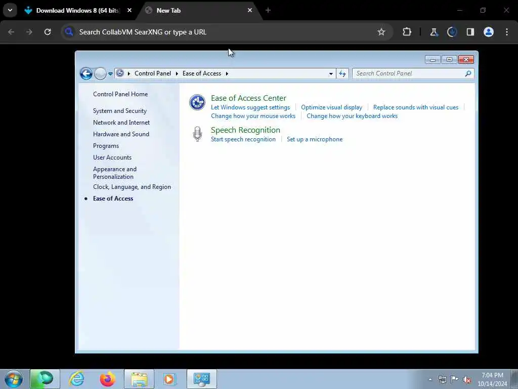The image size is (518, 389).
Task: Open the Windows Start menu orb
Action: click(x=14, y=379)
